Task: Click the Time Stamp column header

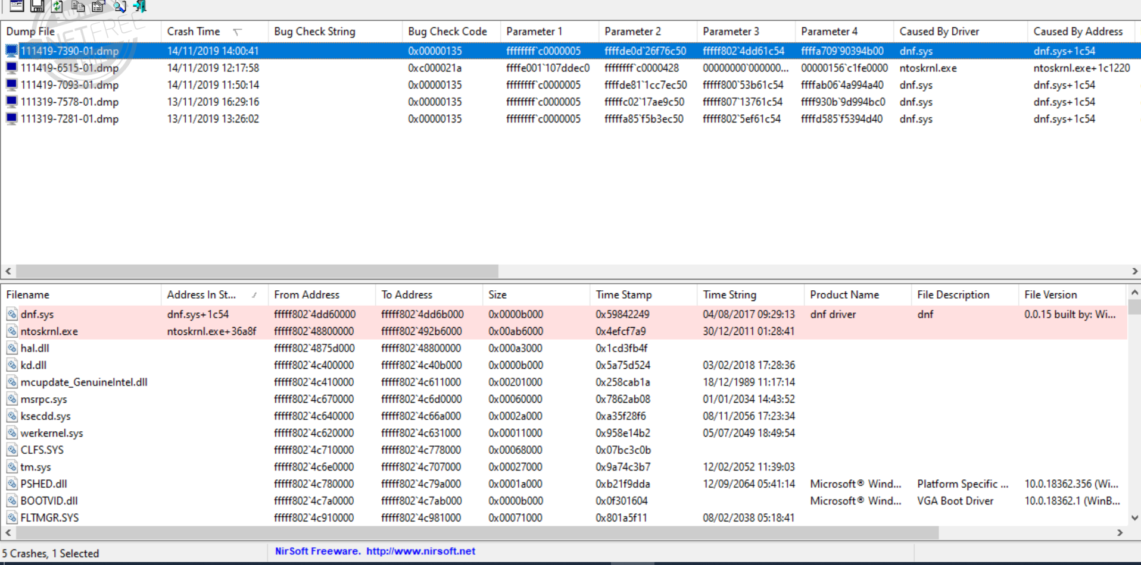Action: (643, 294)
